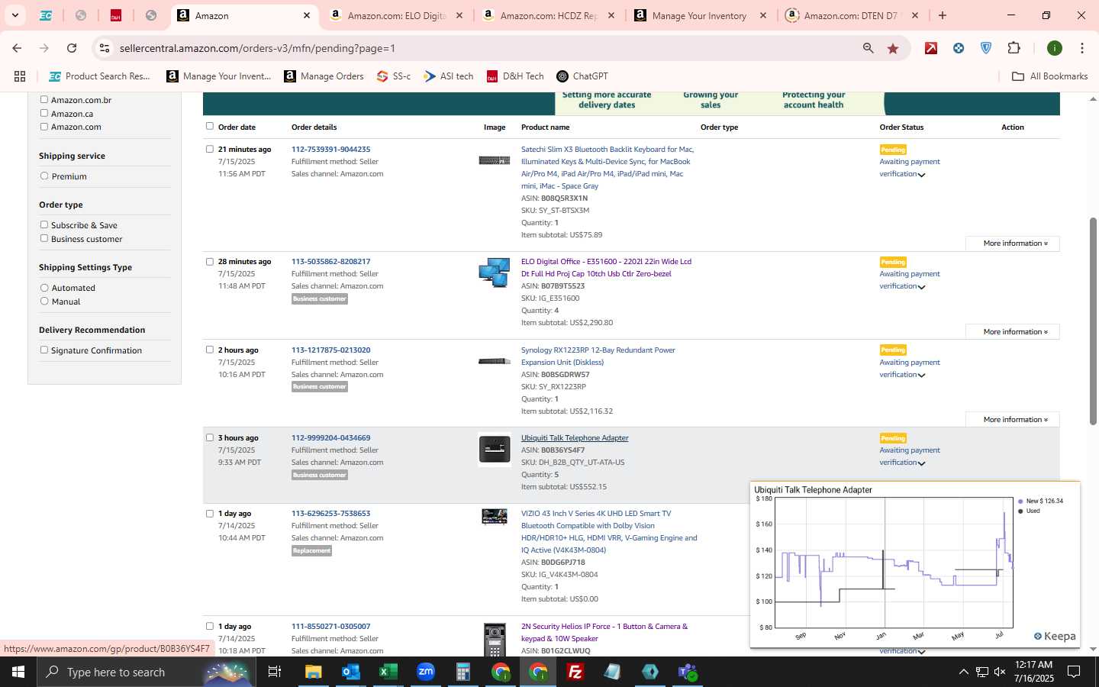Open site information icon in address bar

pos(105,48)
